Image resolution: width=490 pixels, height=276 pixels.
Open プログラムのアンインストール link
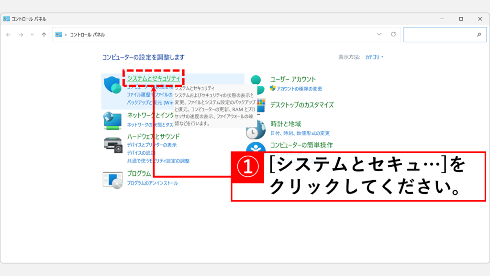click(152, 183)
